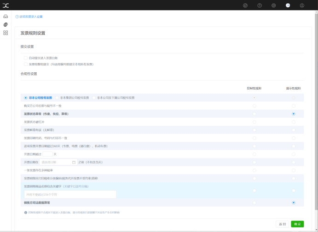Enable 自动提交进入发票台账 checkbox
The width and height of the screenshot is (318, 232).
26,58
